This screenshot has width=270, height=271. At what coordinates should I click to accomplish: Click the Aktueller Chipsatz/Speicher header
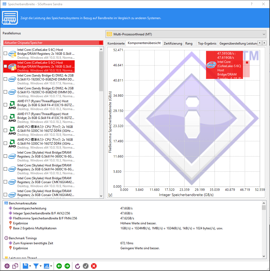pos(53,43)
